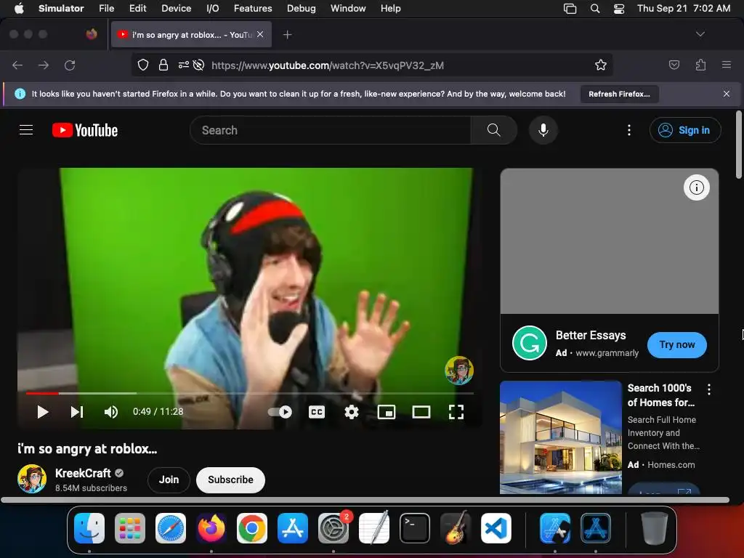Bookmark this page with the star
Image resolution: width=744 pixels, height=558 pixels.
pos(601,65)
